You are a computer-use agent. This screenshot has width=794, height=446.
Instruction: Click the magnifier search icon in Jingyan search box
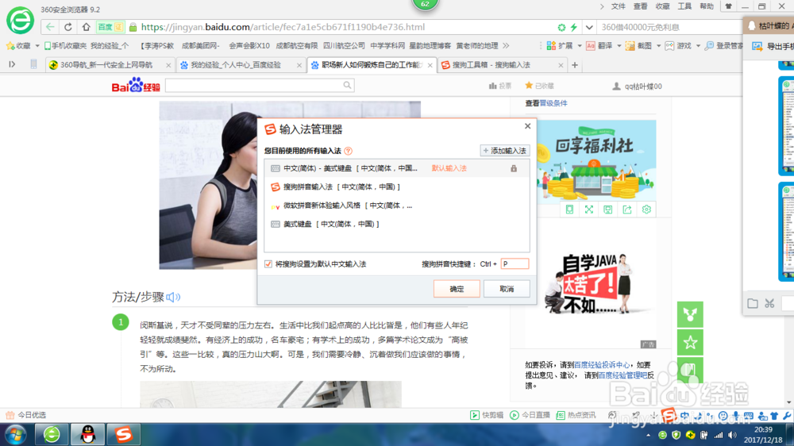347,85
